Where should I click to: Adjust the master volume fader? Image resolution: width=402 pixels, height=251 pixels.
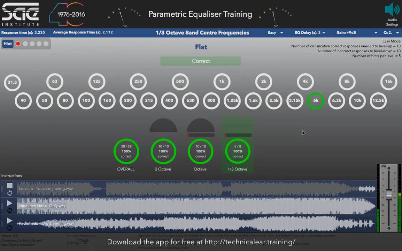pyautogui.click(x=389, y=194)
